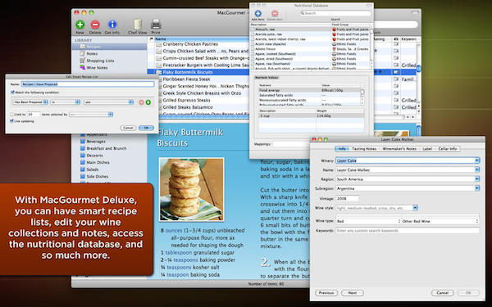Click Cancel in the Layer Cake Malbec window
Screen dimensions: 492x307
point(443,293)
